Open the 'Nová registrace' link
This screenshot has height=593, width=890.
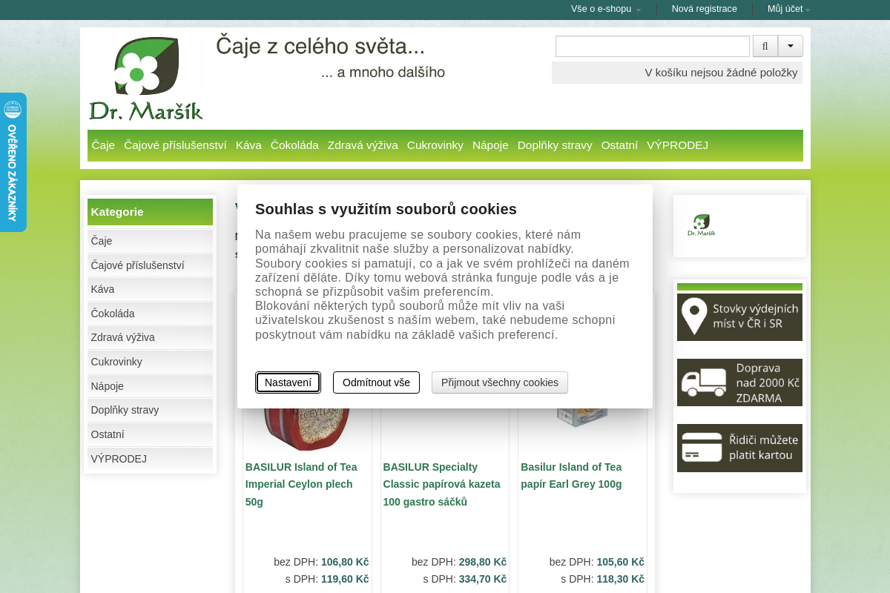(x=704, y=9)
